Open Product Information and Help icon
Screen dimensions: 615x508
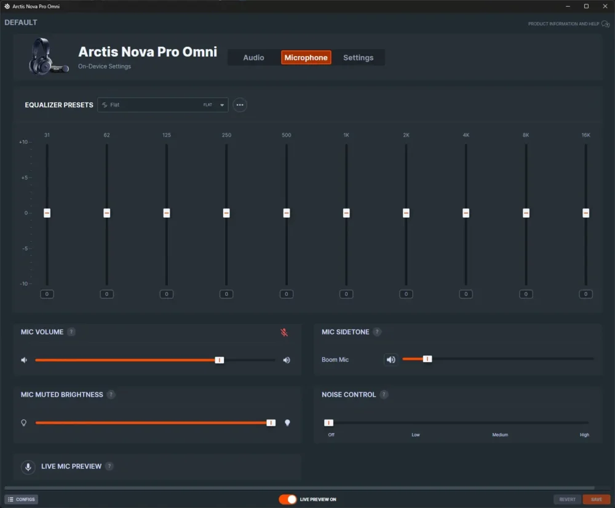click(605, 24)
